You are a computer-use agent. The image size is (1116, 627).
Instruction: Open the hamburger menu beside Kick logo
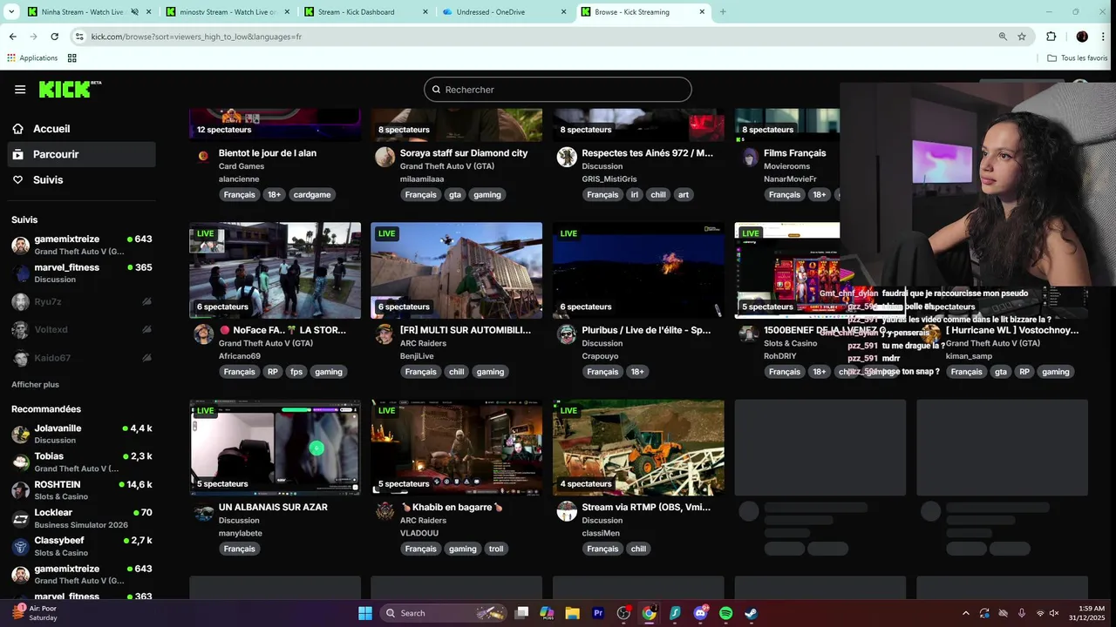(x=20, y=90)
